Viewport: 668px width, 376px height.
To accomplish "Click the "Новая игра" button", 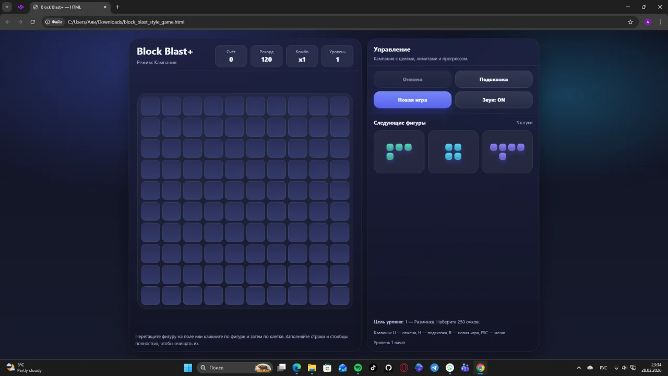I will (x=412, y=100).
